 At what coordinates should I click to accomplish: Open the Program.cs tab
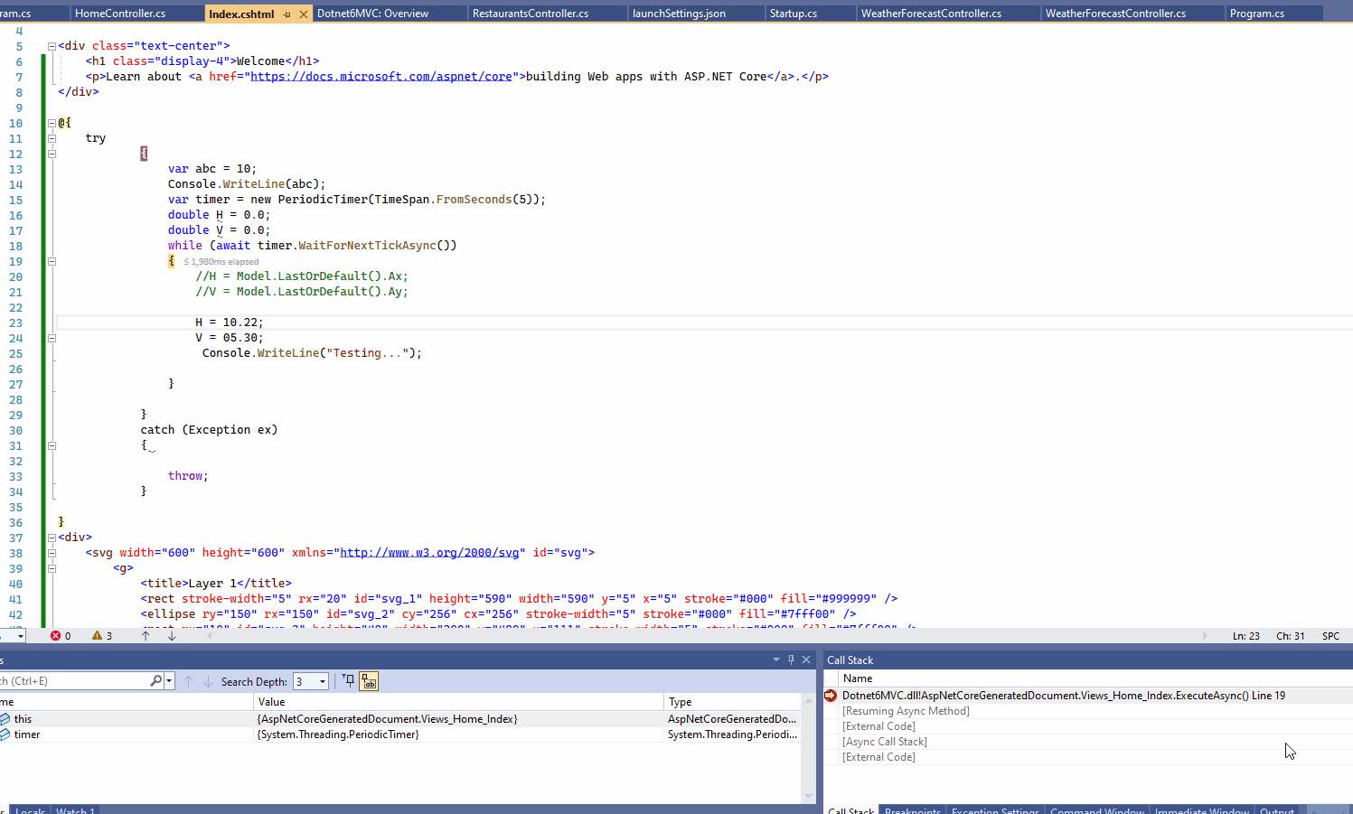tap(1256, 14)
